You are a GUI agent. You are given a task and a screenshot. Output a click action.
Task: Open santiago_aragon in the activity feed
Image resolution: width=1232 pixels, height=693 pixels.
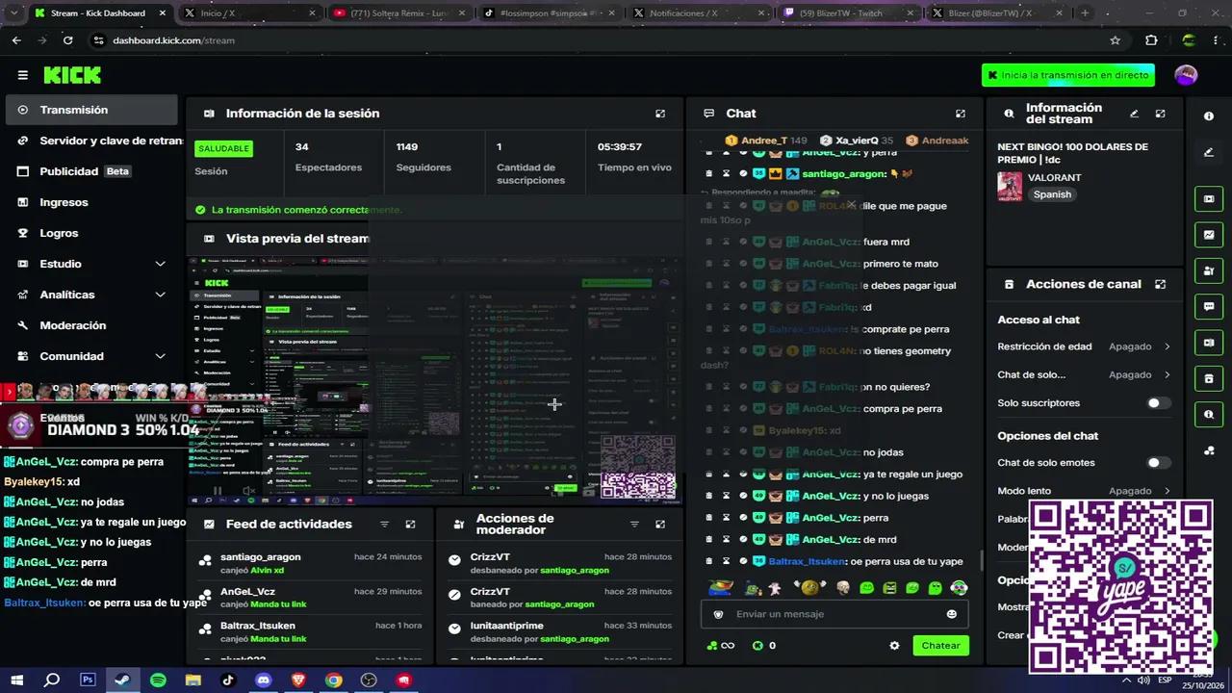coord(260,556)
